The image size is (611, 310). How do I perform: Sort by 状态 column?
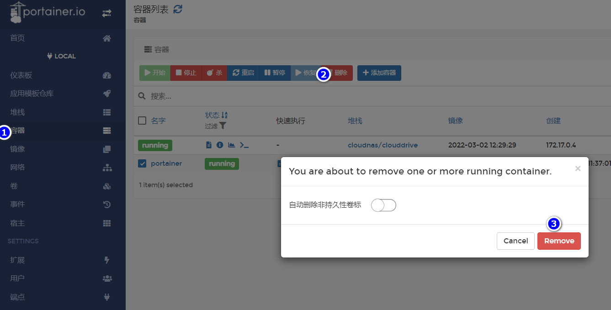pyautogui.click(x=216, y=115)
